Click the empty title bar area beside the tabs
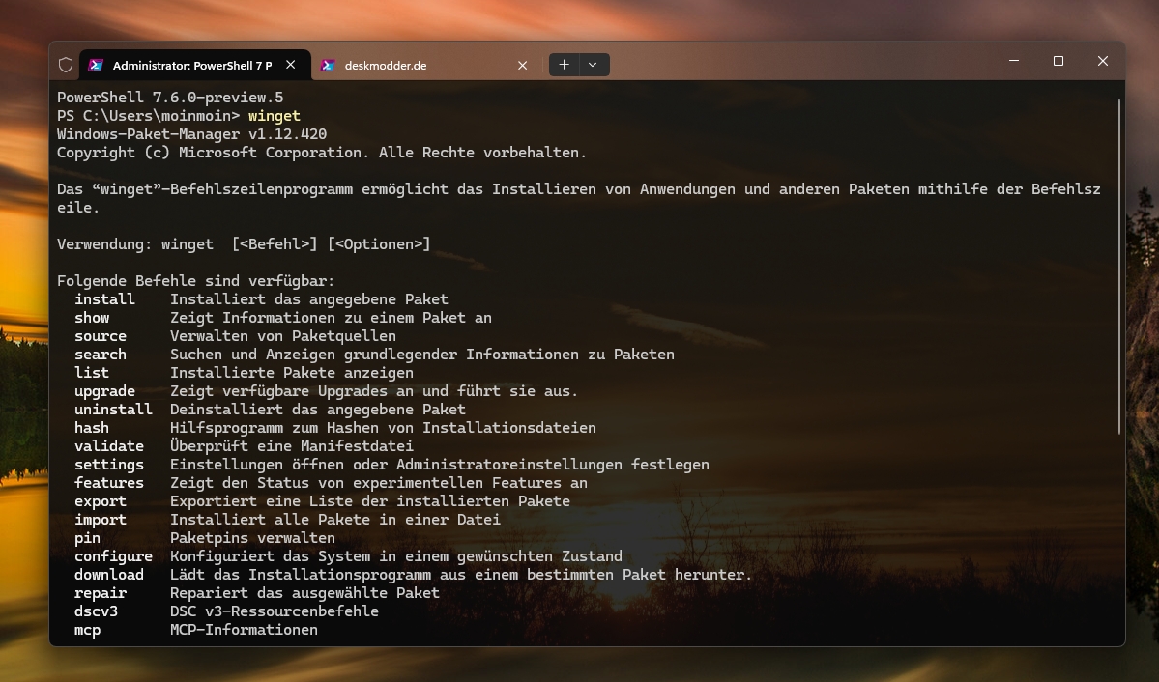 [793, 63]
